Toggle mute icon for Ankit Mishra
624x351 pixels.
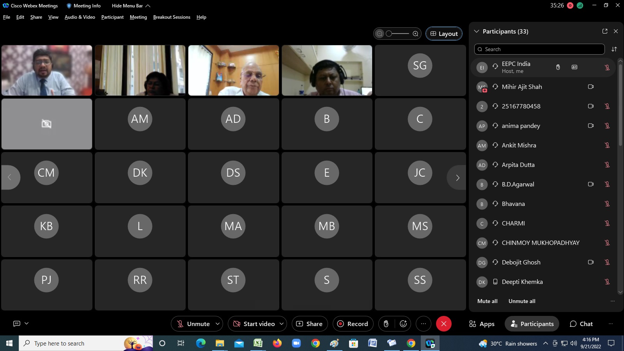(607, 145)
